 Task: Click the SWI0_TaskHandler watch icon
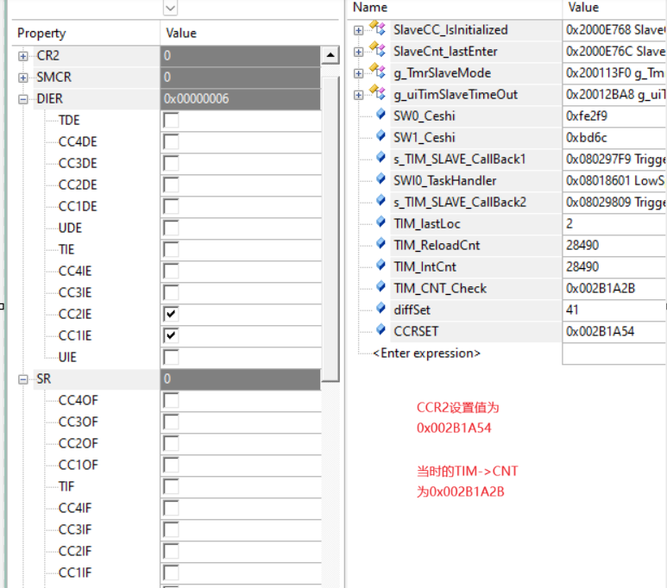coord(381,179)
